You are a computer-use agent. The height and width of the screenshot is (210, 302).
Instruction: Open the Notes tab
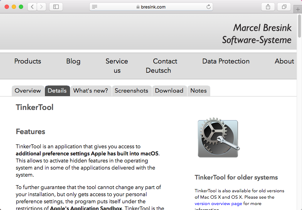198,91
